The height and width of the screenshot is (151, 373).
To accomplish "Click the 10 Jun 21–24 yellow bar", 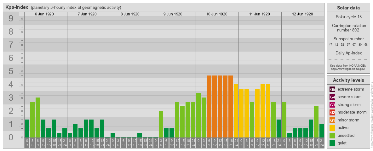I will [x=236, y=111].
